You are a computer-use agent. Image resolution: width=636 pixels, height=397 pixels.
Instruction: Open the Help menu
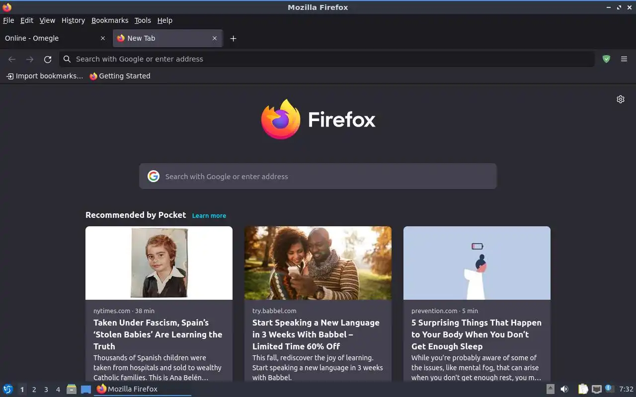point(164,20)
